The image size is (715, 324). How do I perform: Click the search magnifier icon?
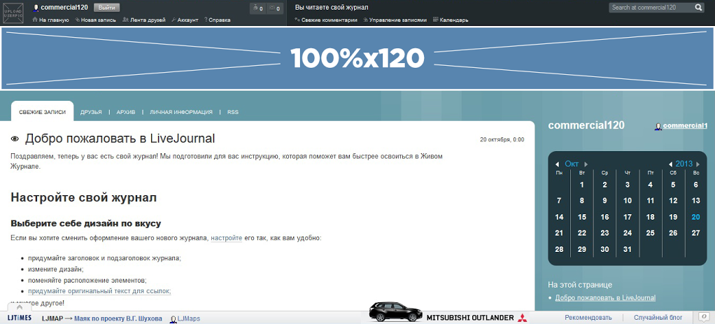click(698, 8)
